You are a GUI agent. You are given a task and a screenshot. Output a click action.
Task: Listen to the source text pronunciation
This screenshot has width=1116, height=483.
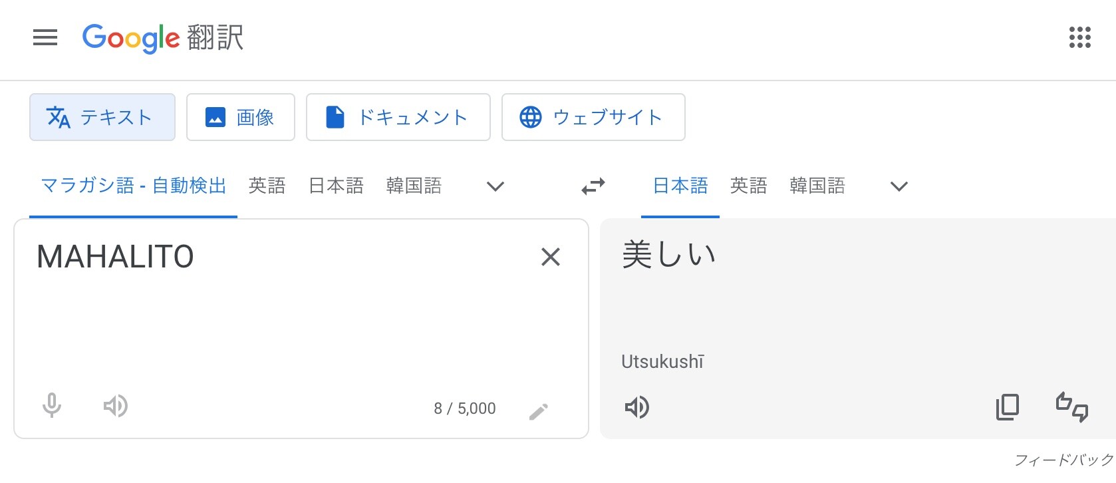tap(116, 406)
